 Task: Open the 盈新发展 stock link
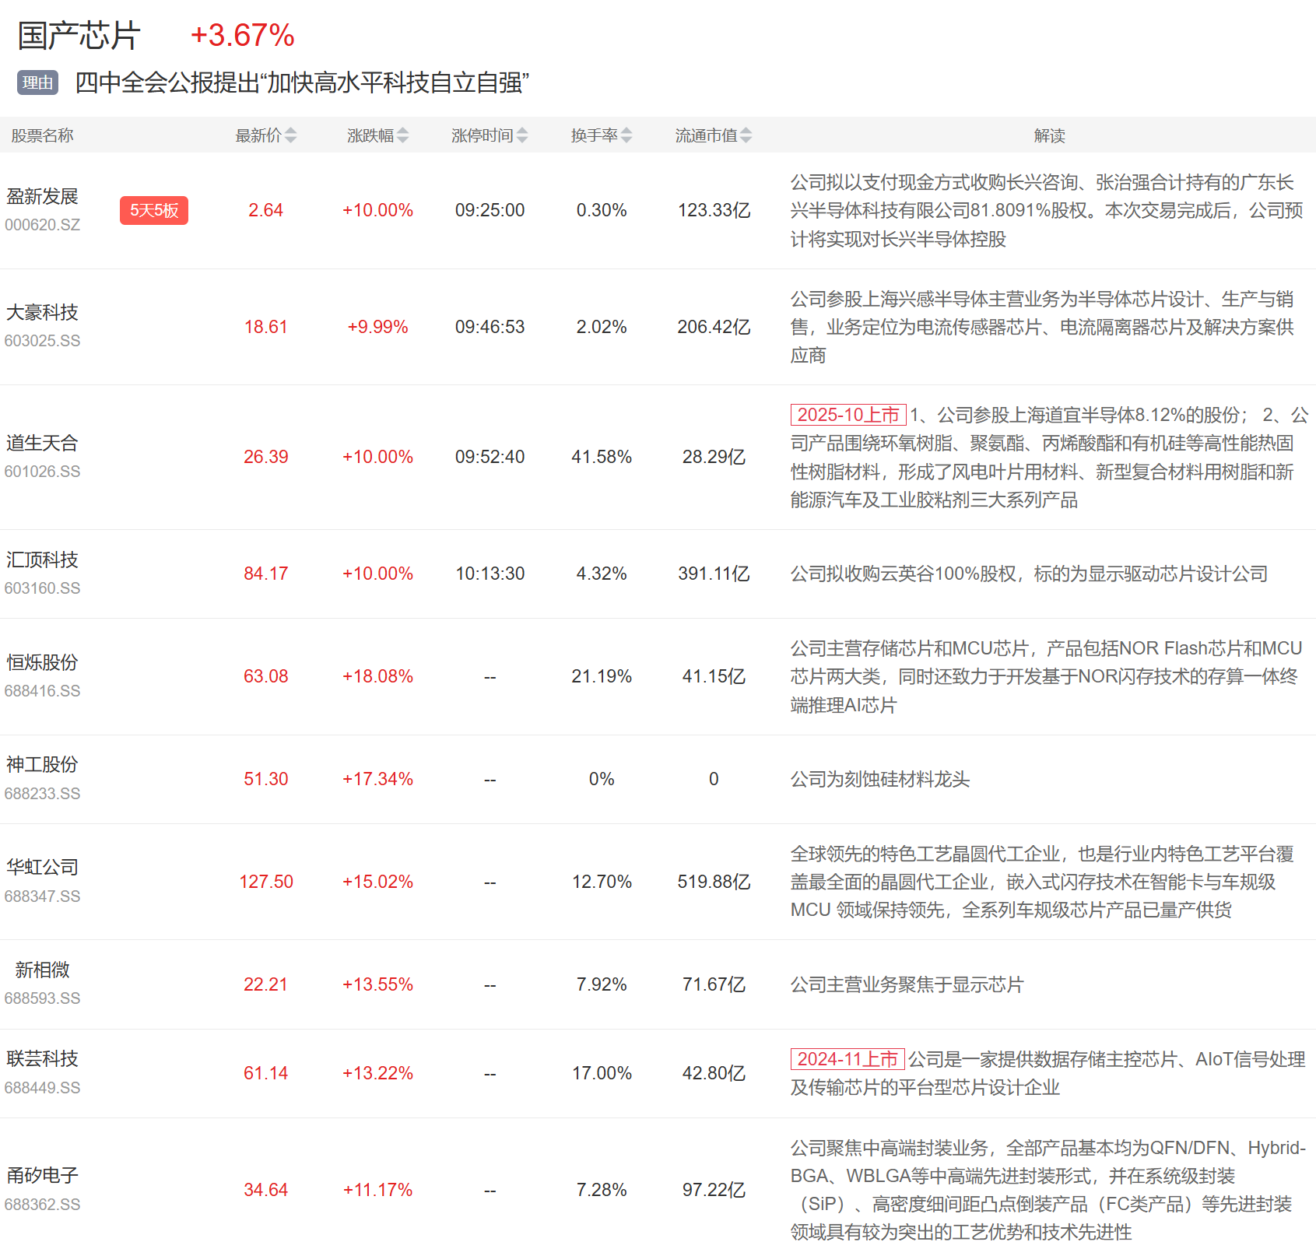(42, 197)
